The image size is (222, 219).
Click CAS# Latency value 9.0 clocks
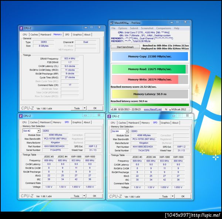click(70, 66)
